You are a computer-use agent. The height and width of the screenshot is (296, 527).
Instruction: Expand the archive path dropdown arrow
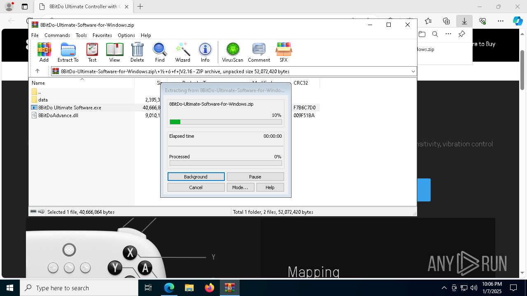413,71
